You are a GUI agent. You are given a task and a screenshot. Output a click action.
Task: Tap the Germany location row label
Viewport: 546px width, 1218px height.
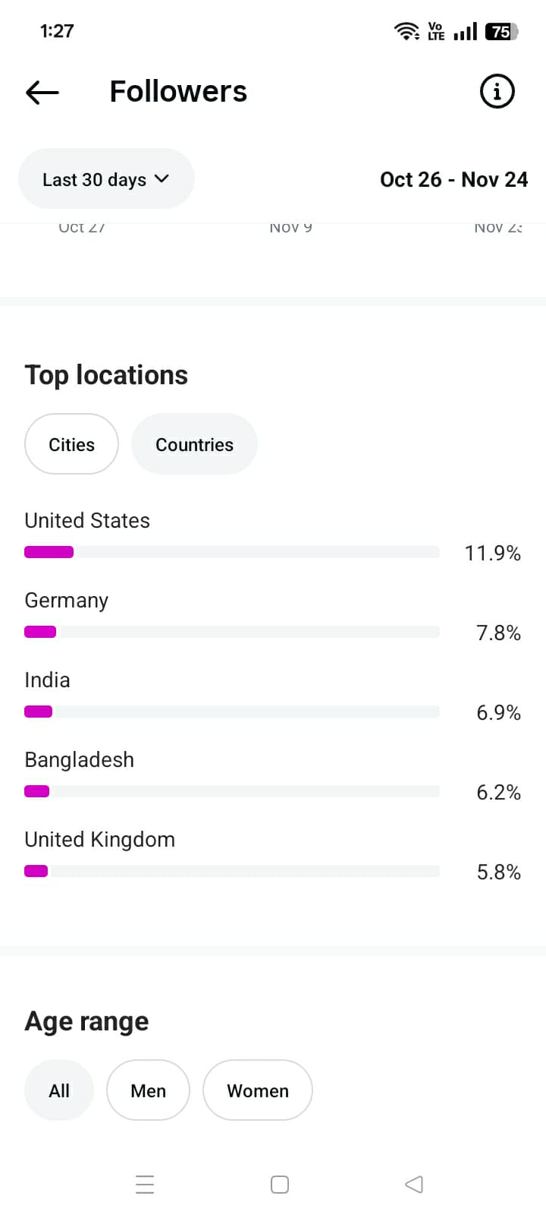[67, 600]
